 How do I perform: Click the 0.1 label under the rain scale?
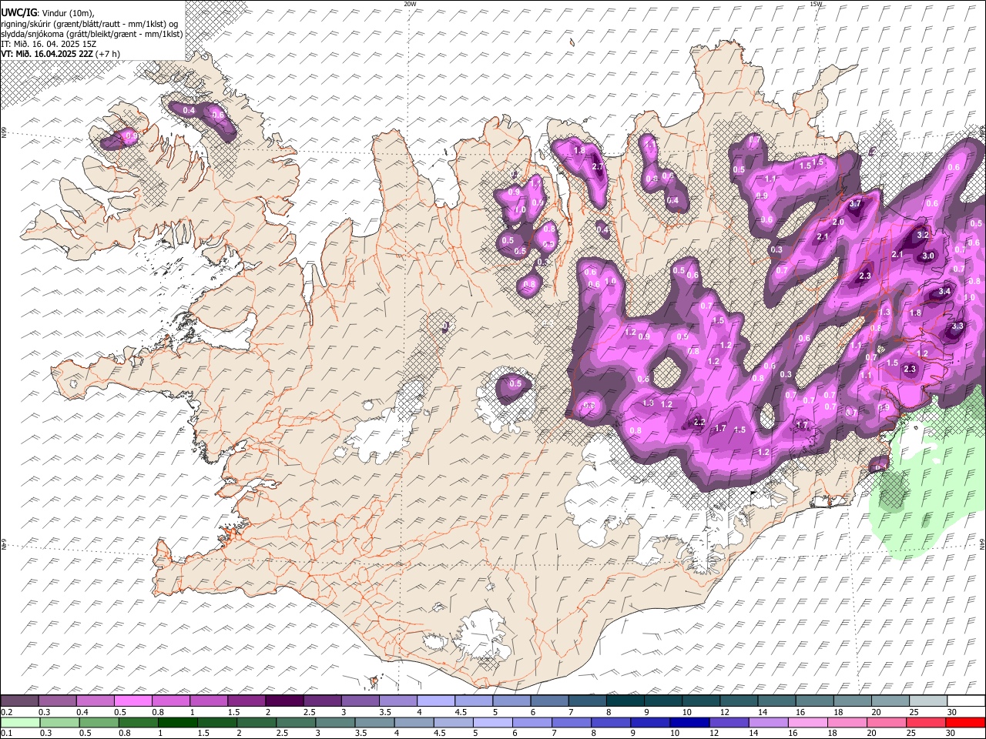(x=6, y=733)
